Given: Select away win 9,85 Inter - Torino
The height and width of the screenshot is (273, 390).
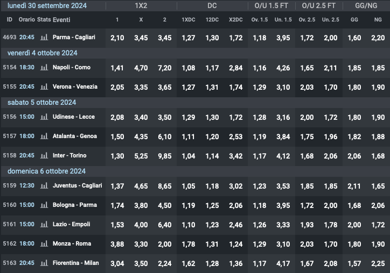Looking at the screenshot, I should point(165,156).
